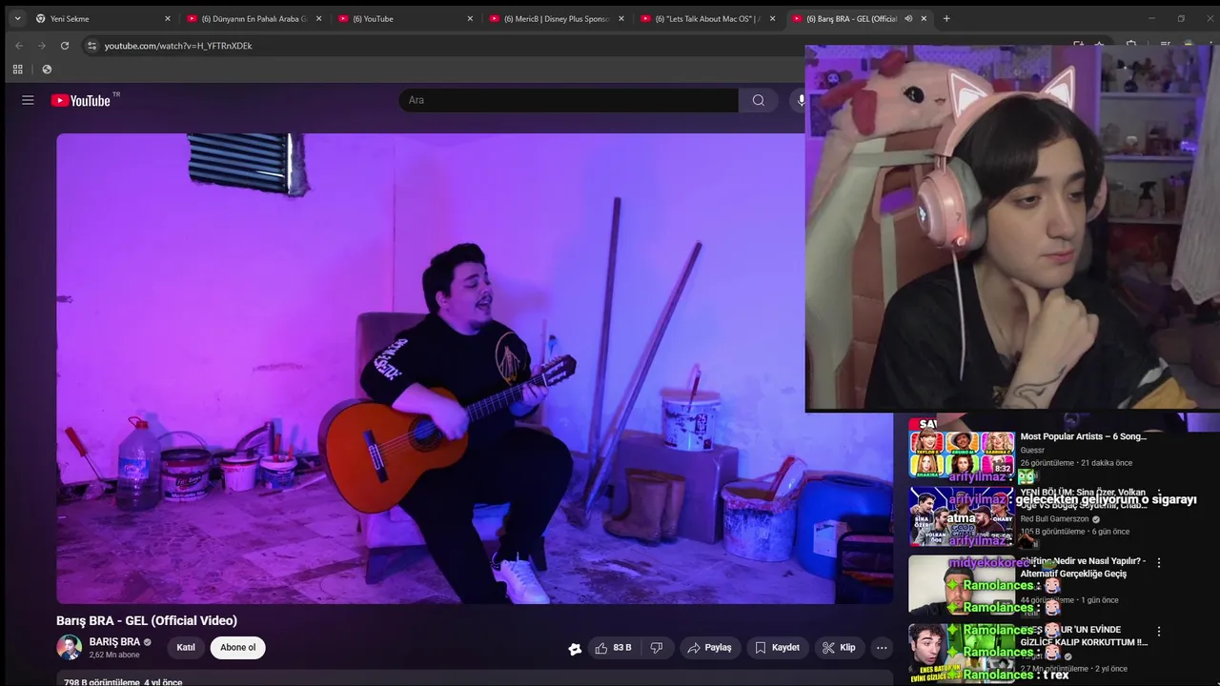Create a clip using 'Klip'

(840, 648)
